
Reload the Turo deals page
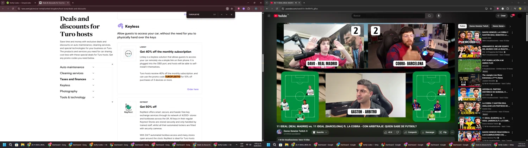click(x=13, y=8)
